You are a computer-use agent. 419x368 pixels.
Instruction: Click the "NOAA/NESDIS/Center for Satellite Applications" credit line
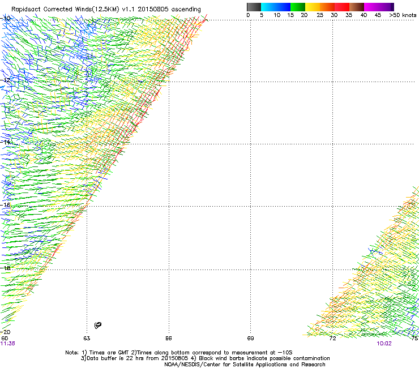pyautogui.click(x=245, y=365)
